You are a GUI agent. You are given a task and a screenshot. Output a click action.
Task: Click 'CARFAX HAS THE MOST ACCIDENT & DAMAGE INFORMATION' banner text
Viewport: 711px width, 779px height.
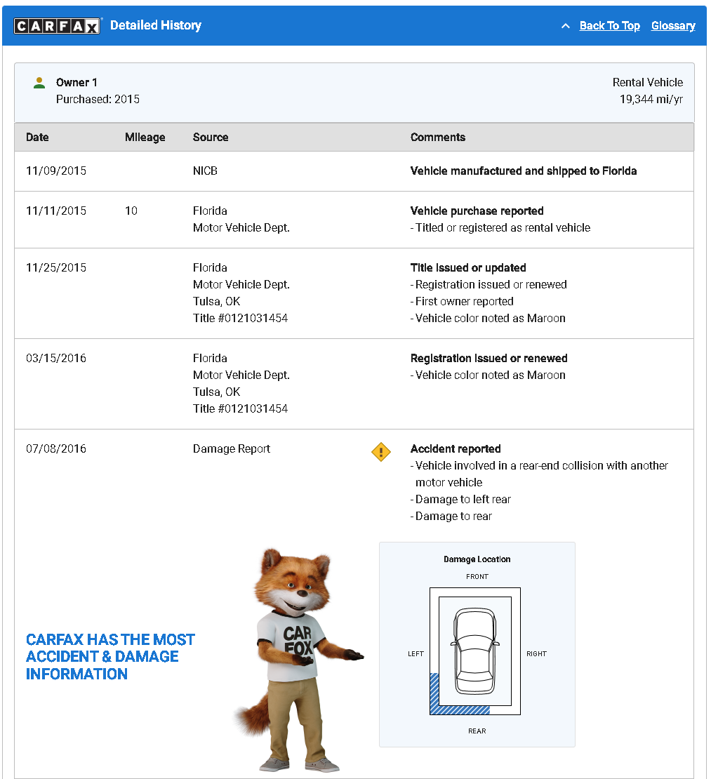pyautogui.click(x=110, y=657)
